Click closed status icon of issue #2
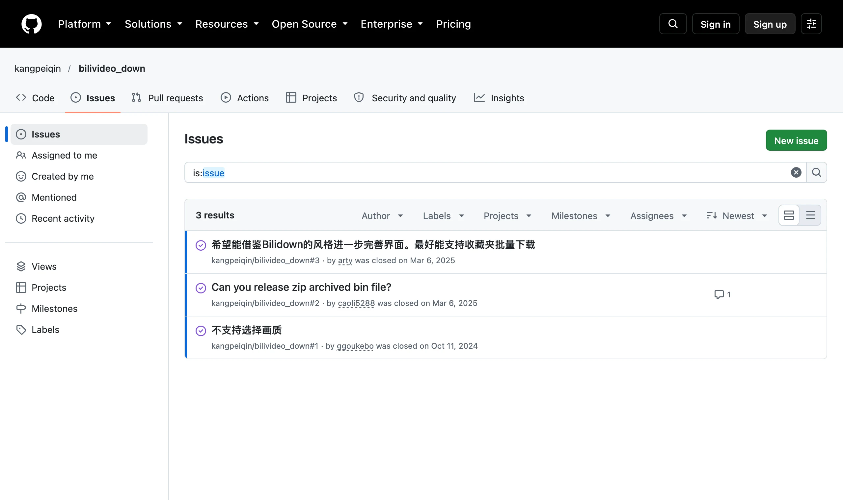Image resolution: width=843 pixels, height=500 pixels. click(201, 288)
